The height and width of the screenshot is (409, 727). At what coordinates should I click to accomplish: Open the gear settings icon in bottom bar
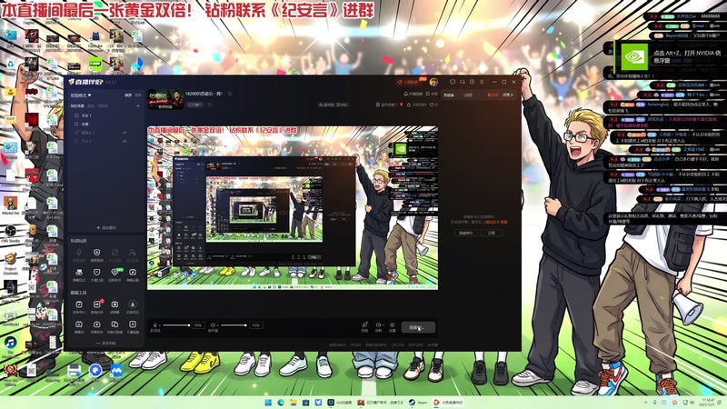[x=393, y=325]
